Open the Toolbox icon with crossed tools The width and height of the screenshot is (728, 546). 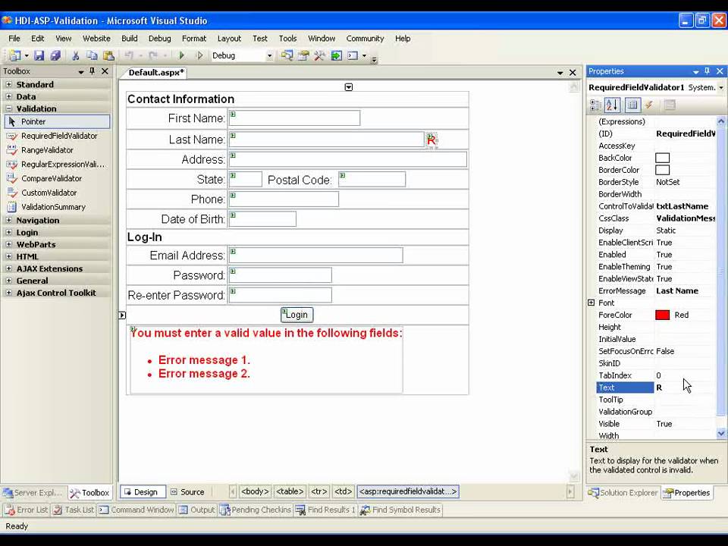click(319, 55)
